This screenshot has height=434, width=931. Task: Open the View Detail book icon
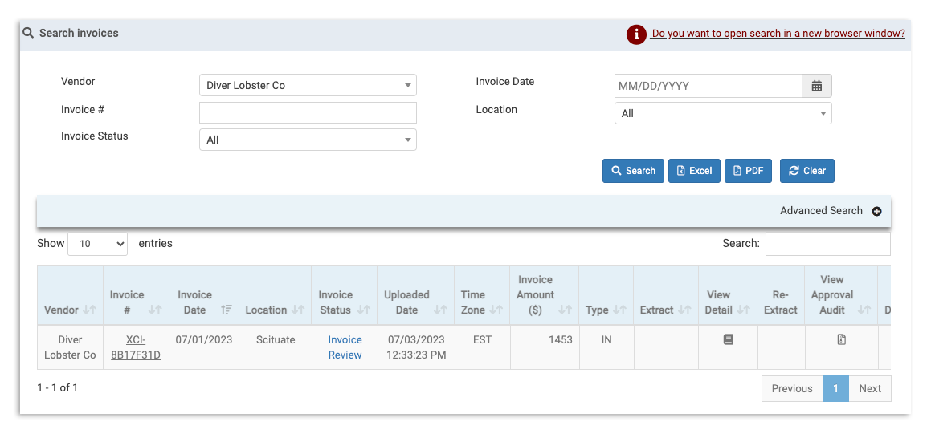coord(728,340)
